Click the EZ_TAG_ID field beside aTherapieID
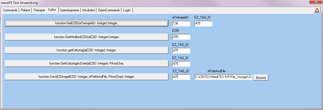Viewport: 323px width, 110px height. (203, 23)
